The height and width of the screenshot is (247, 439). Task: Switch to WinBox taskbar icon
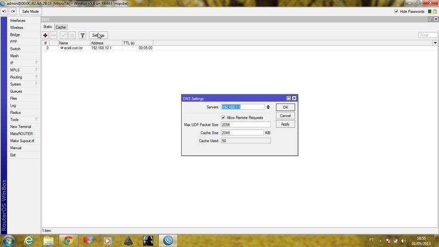[168, 240]
